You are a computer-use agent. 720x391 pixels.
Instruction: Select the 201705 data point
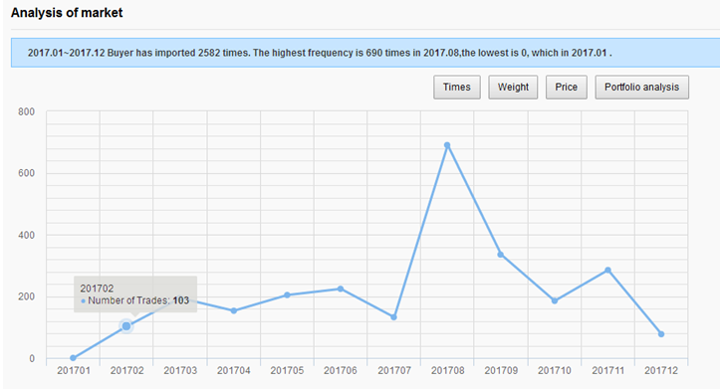point(287,295)
